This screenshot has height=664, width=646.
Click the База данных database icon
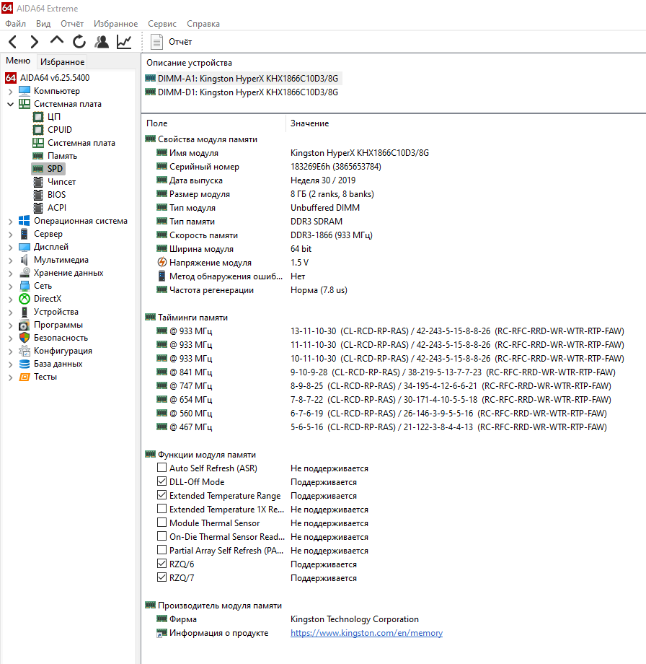click(25, 364)
